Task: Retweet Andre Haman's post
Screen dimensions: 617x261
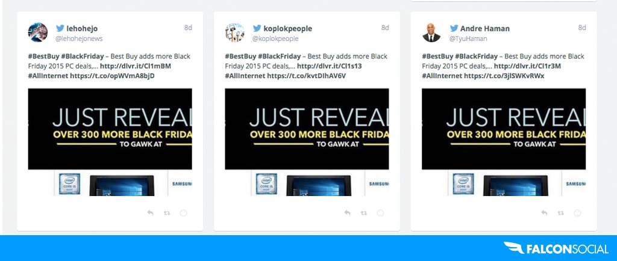Action: coord(561,213)
